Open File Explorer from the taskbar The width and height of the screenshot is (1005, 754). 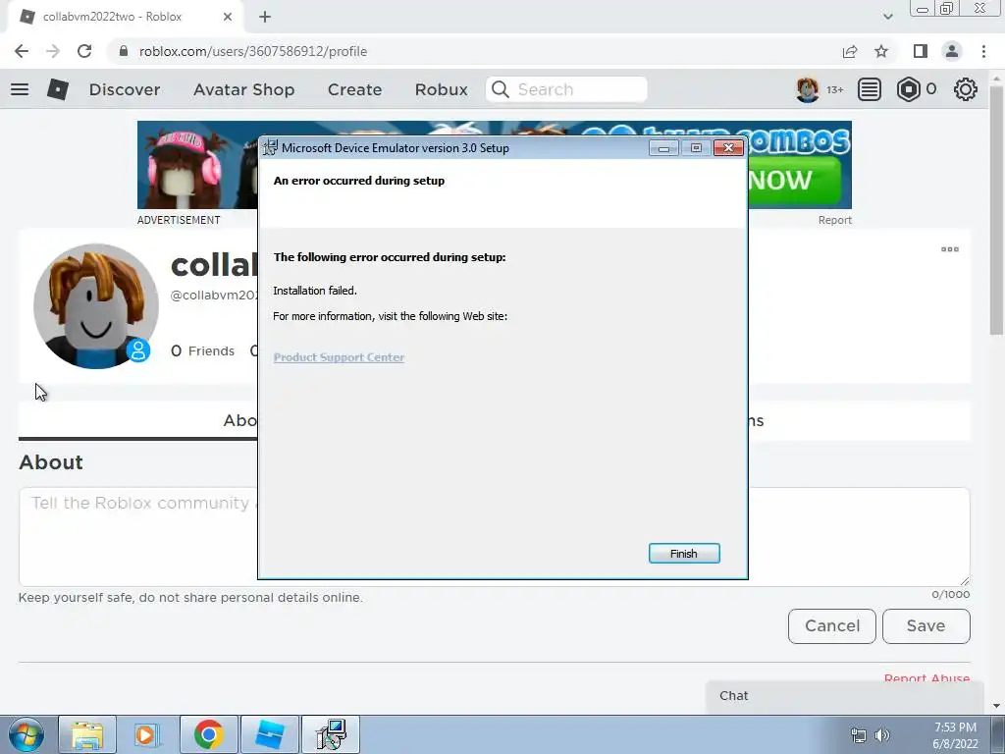pyautogui.click(x=87, y=734)
